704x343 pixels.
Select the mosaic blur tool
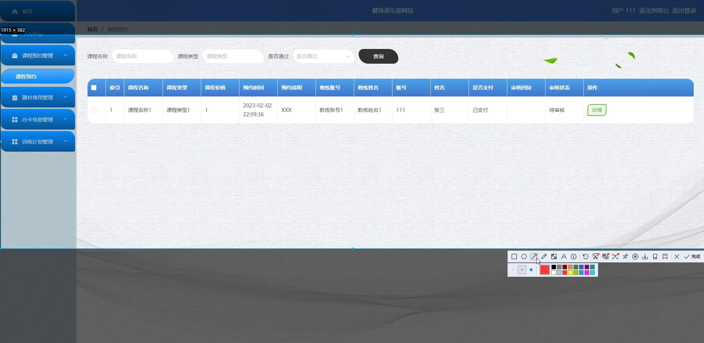tap(554, 257)
